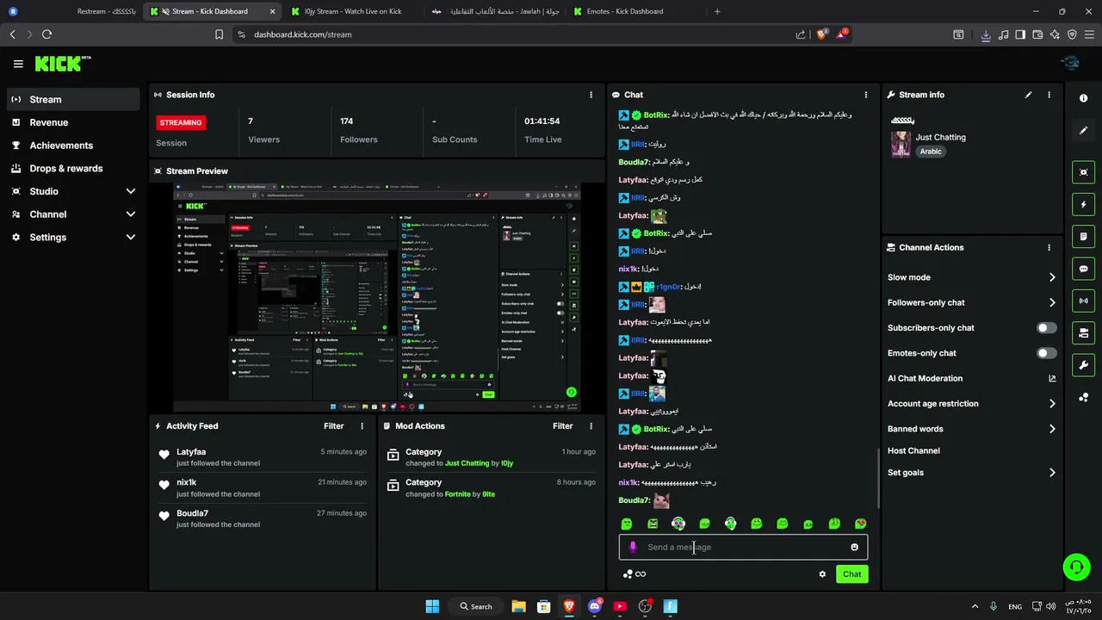Open Chat panel three-dot menu
1102x620 pixels.
click(x=866, y=95)
